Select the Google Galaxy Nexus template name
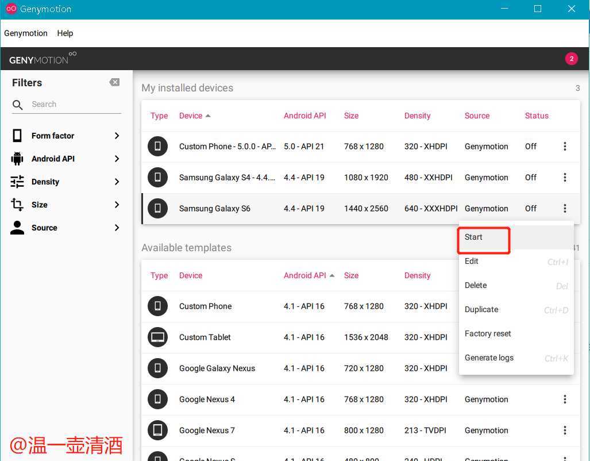Screen dimensions: 590x461 tap(217, 368)
